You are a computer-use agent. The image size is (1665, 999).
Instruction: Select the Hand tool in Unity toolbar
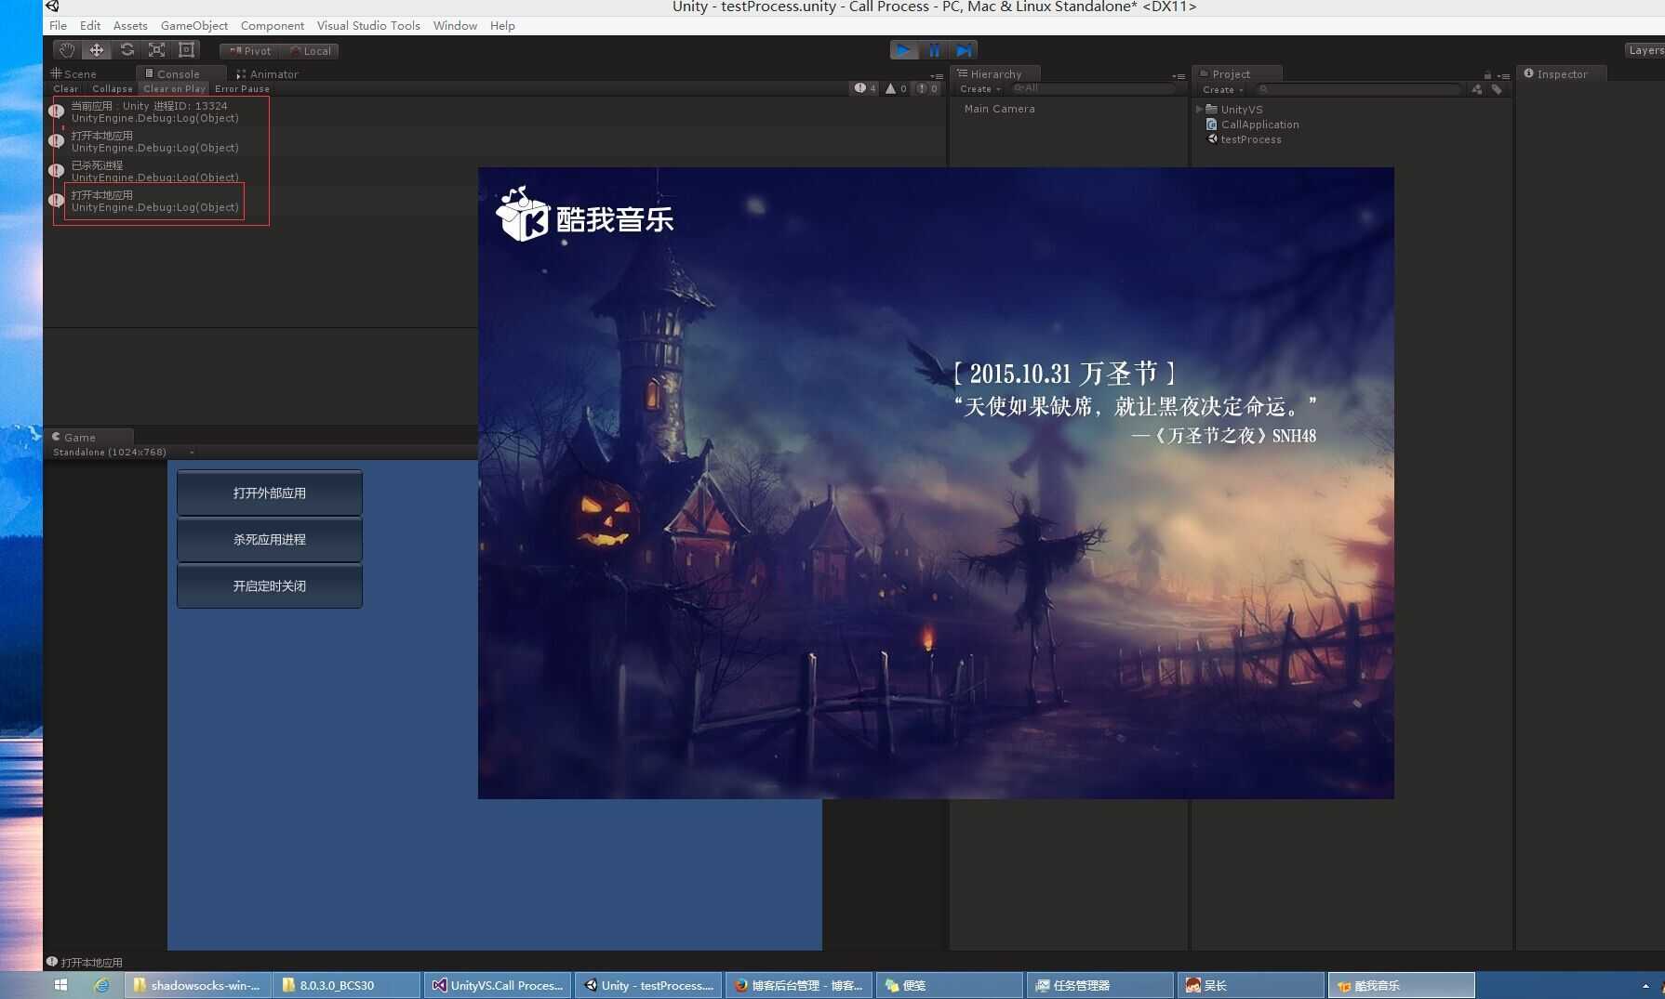click(x=67, y=50)
